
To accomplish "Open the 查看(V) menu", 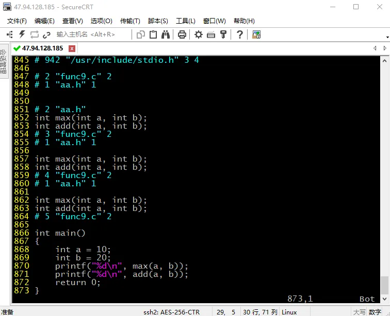I will tap(72, 21).
